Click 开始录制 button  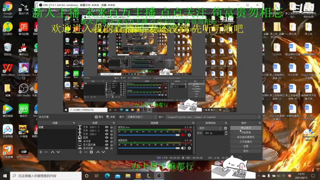tap(246, 132)
